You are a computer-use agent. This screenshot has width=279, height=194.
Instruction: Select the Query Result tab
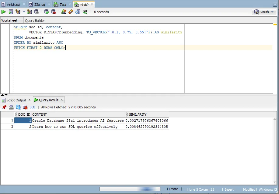pos(49,100)
